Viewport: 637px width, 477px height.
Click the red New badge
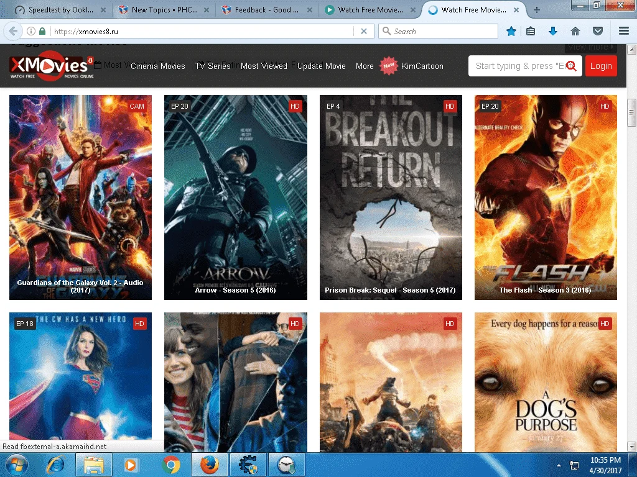[388, 66]
